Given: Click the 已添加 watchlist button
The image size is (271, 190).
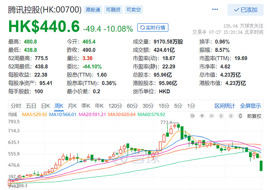Looking at the screenshot, I should point(245,10).
